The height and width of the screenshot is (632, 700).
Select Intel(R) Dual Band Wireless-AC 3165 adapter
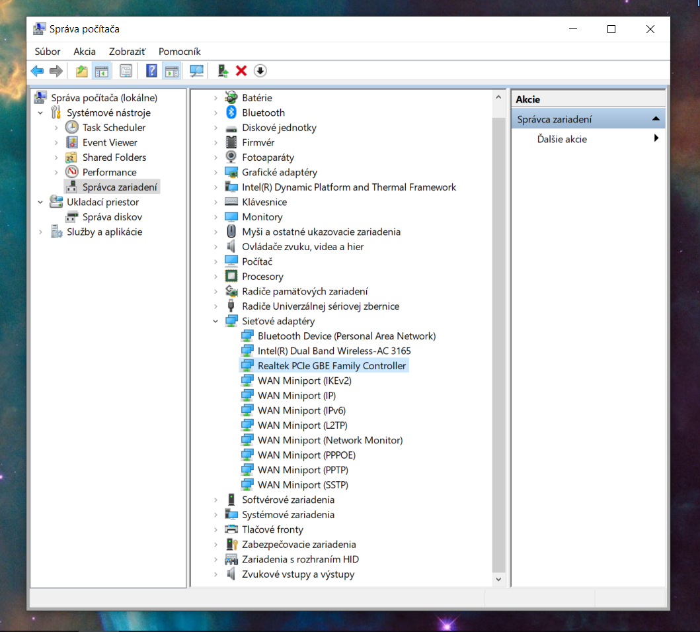click(334, 351)
